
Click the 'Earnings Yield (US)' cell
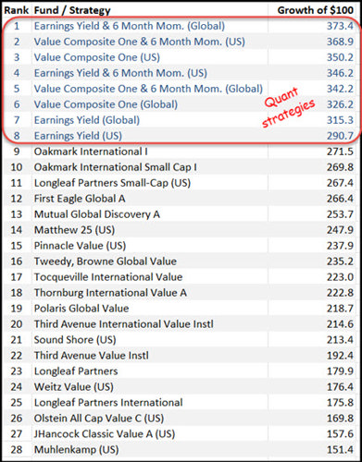pos(78,136)
